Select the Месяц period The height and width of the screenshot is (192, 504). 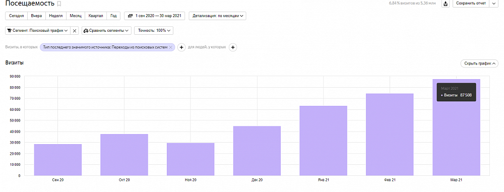[76, 16]
